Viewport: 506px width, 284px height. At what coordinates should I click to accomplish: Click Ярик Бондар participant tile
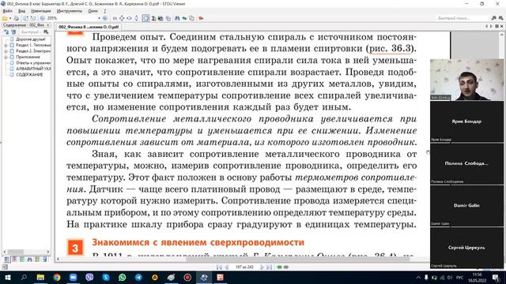[x=466, y=121]
